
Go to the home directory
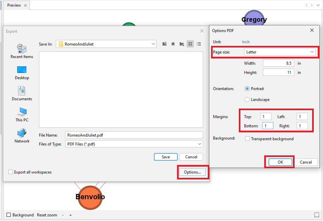(173, 44)
